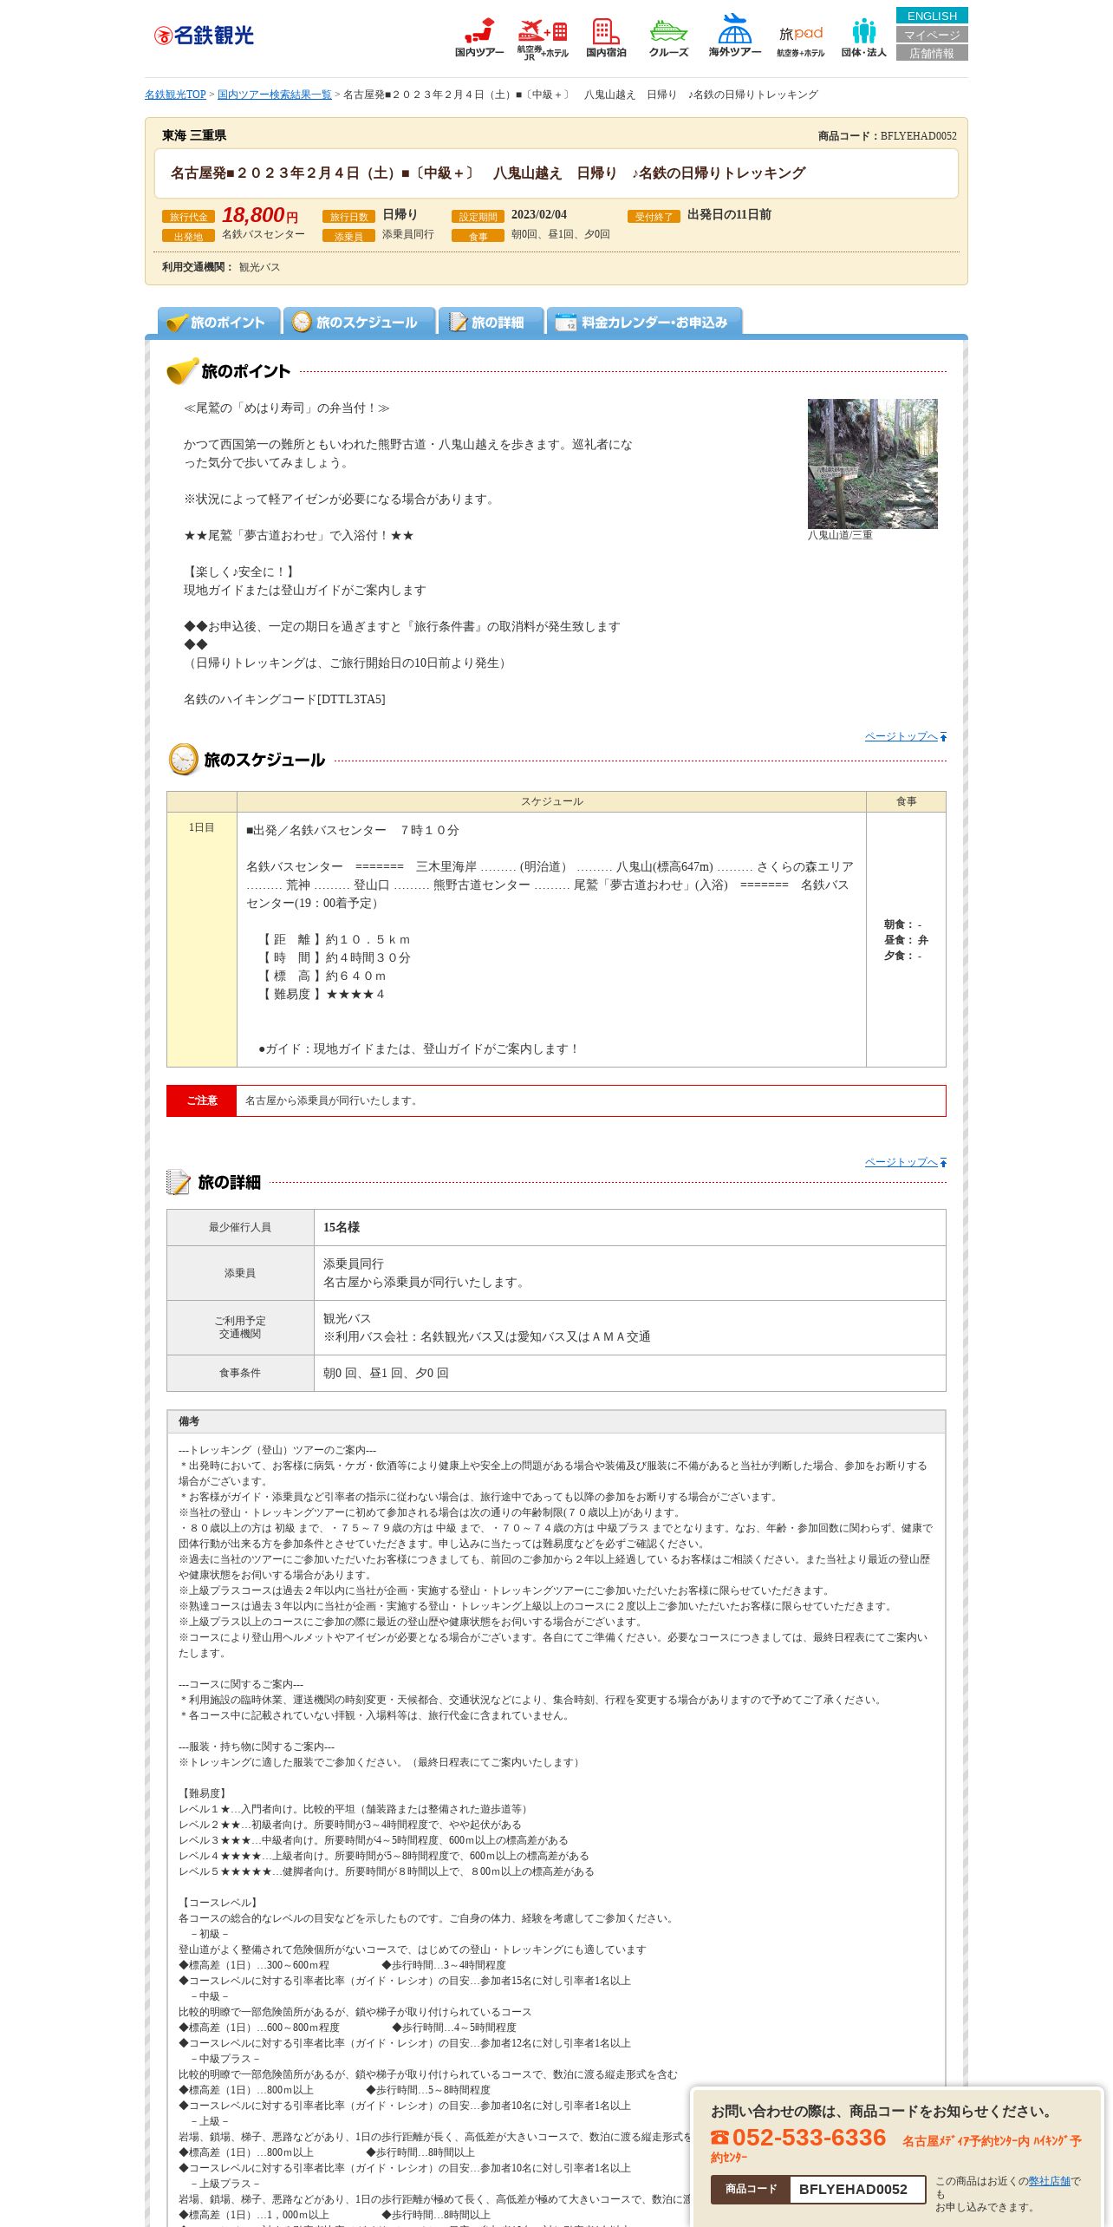The image size is (1113, 2227).
Task: Open 国内ツアー bus icon menu
Action: (x=479, y=37)
